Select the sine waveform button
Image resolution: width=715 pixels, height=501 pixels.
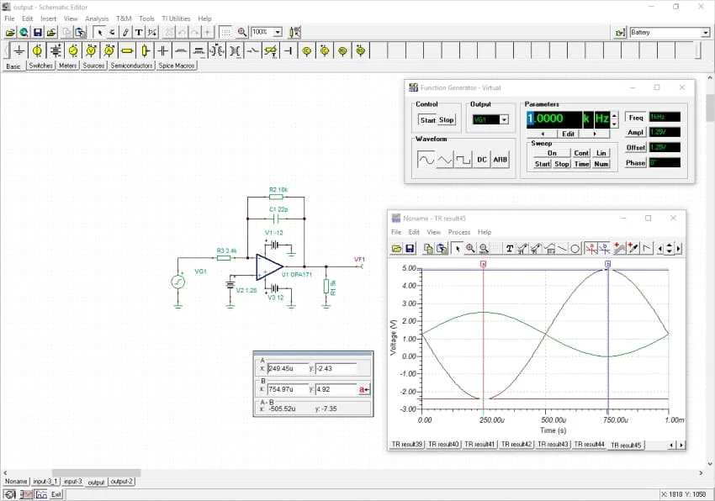[x=426, y=160]
